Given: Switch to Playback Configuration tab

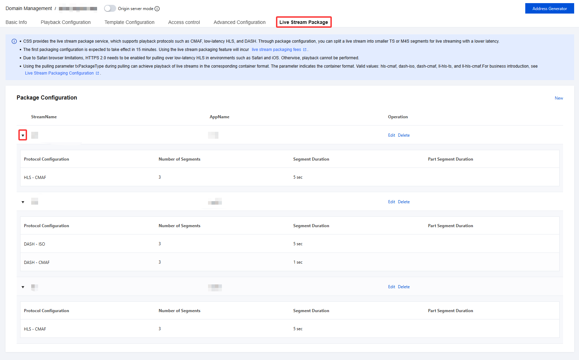Looking at the screenshot, I should (x=66, y=22).
